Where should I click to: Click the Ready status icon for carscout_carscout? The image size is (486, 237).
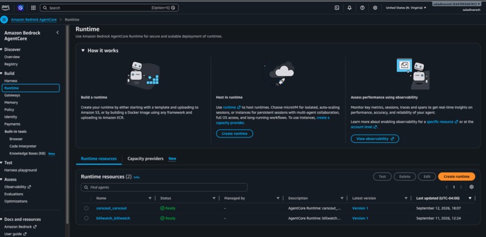click(162, 208)
